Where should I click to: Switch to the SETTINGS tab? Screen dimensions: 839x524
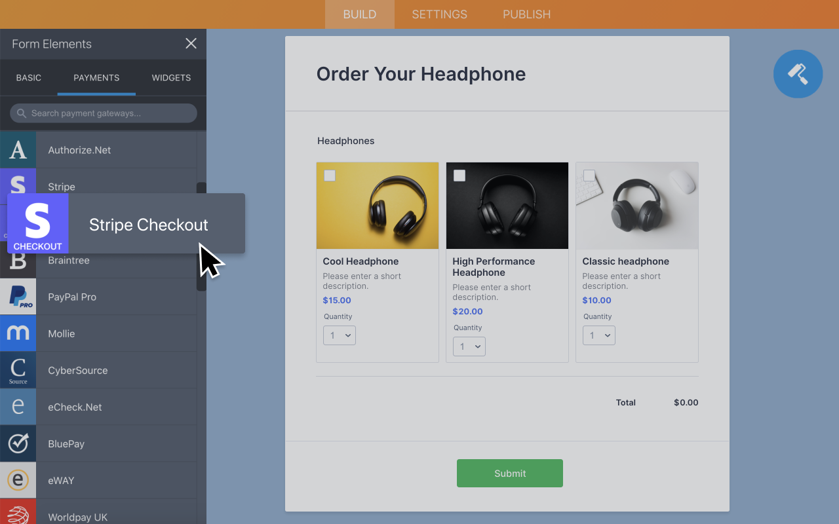coord(439,14)
